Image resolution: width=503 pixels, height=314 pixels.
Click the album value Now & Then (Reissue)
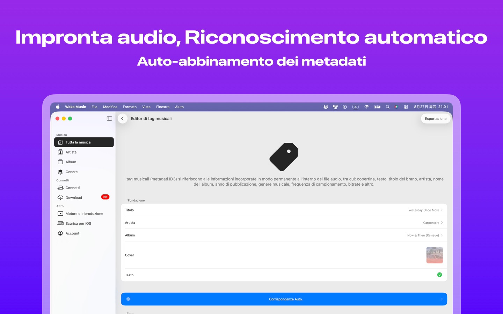pyautogui.click(x=423, y=235)
